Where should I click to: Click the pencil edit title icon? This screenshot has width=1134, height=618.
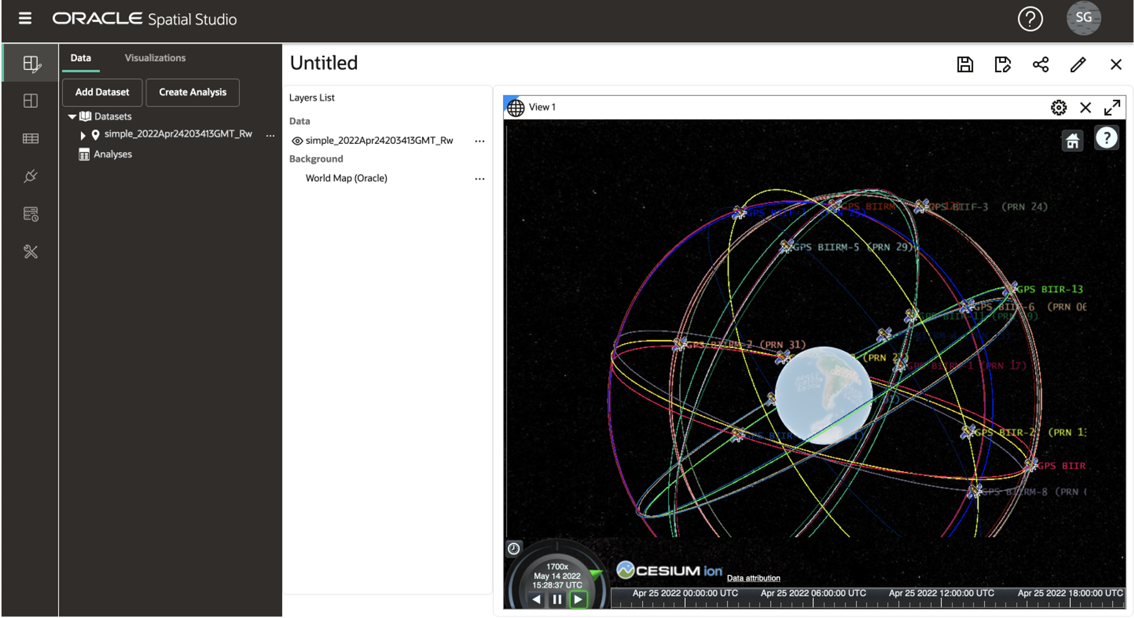point(1078,65)
